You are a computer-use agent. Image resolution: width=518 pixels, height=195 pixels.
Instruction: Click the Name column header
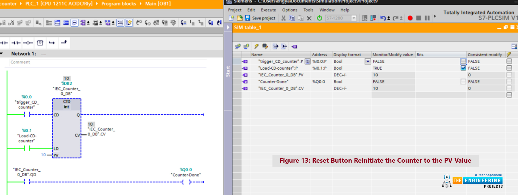pyautogui.click(x=280, y=55)
